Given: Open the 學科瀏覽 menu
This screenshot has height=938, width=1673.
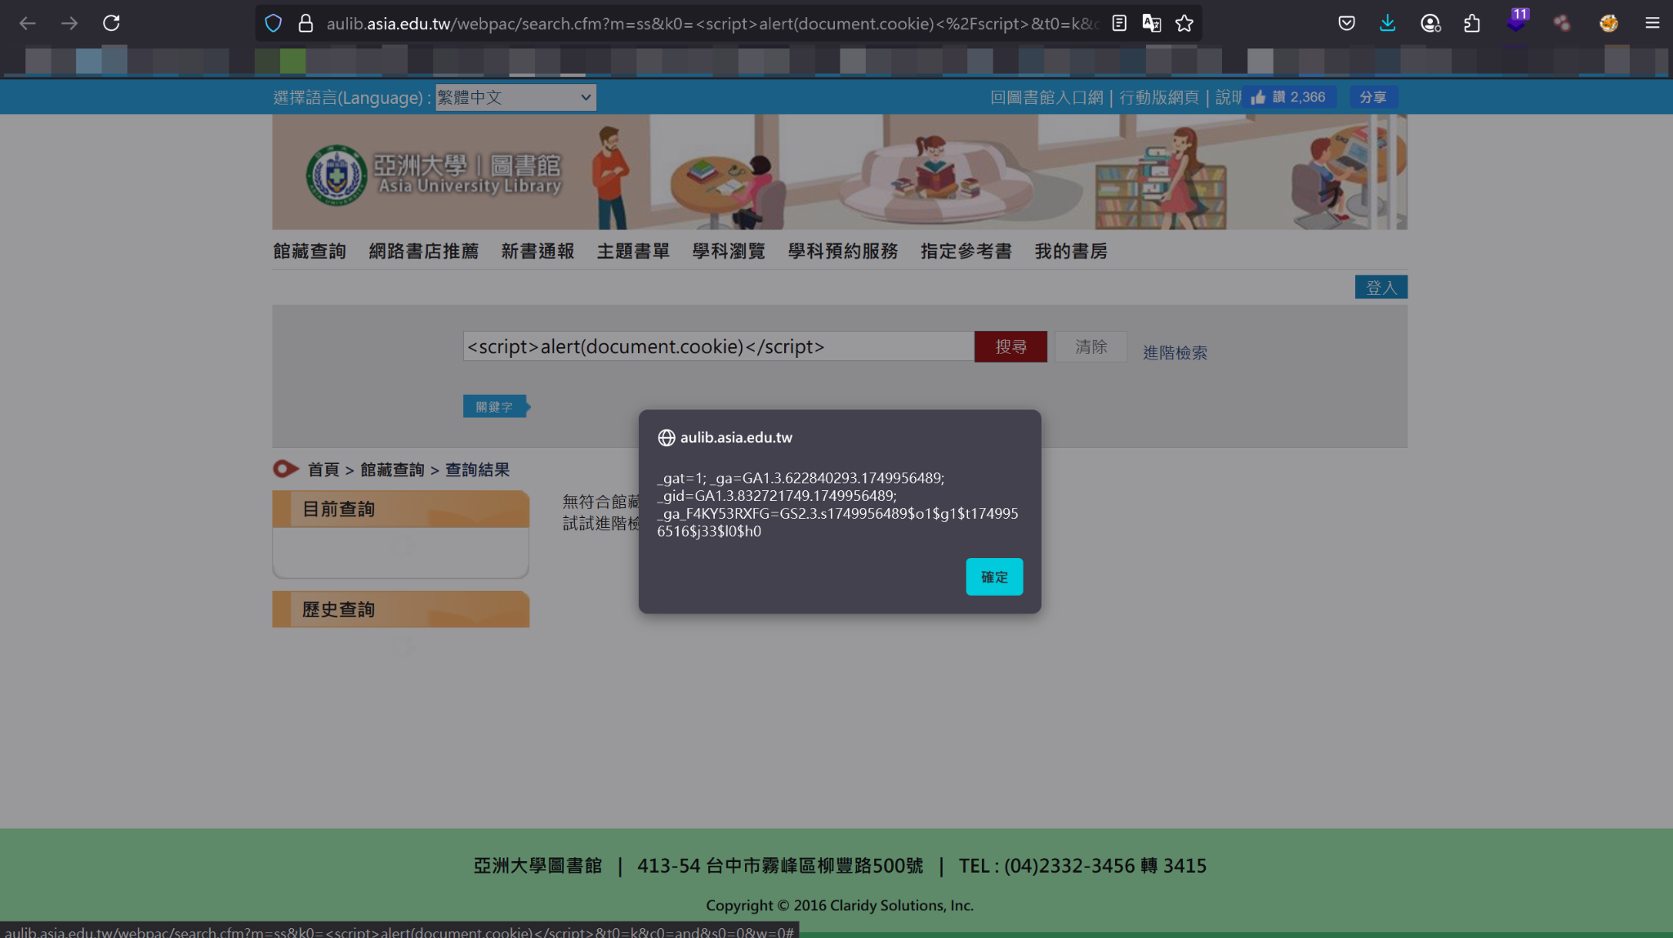Looking at the screenshot, I should point(729,252).
